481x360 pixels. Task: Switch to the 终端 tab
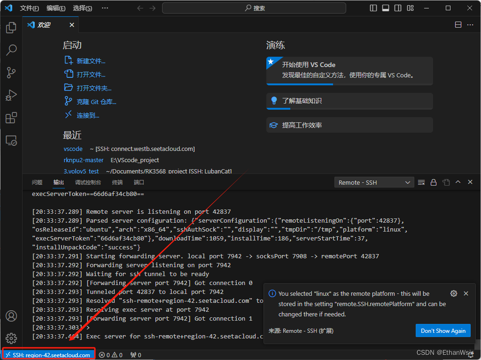117,182
